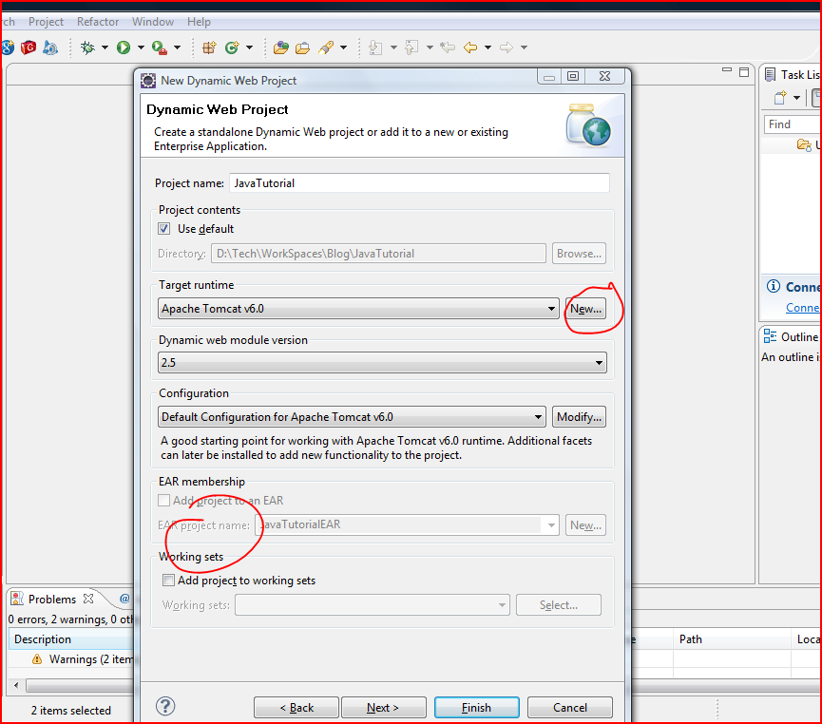Open the Project menu
This screenshot has width=822, height=724.
46,22
